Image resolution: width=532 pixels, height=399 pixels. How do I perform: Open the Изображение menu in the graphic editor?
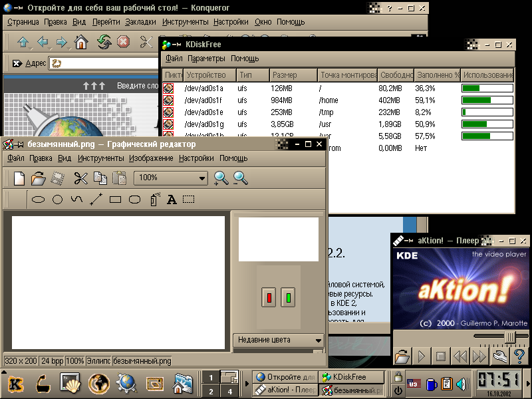pos(151,158)
